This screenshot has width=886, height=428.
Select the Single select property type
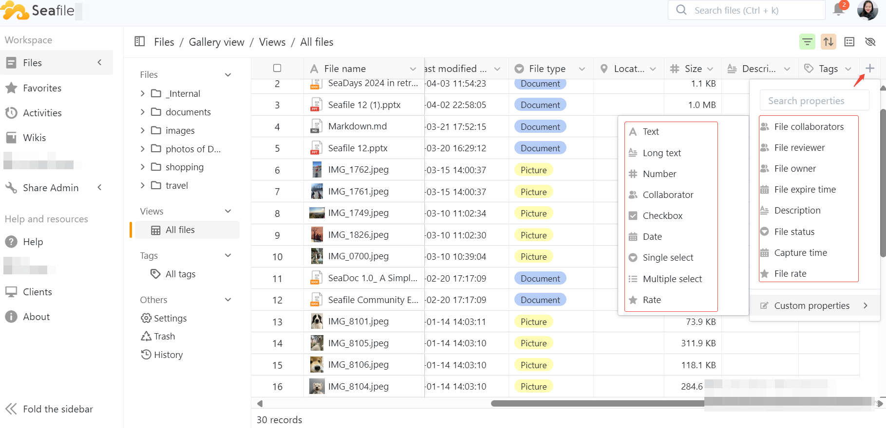(668, 258)
